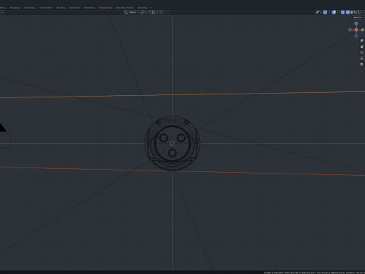Toggle viewport overlays display

click(334, 12)
